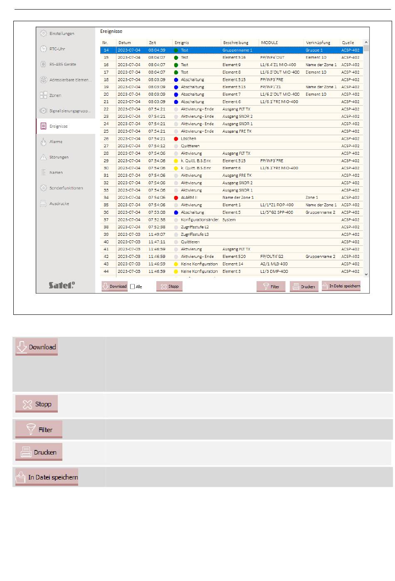395x581 pixels.
Task: Click the yellow dot in event row 29
Action: coord(176,161)
